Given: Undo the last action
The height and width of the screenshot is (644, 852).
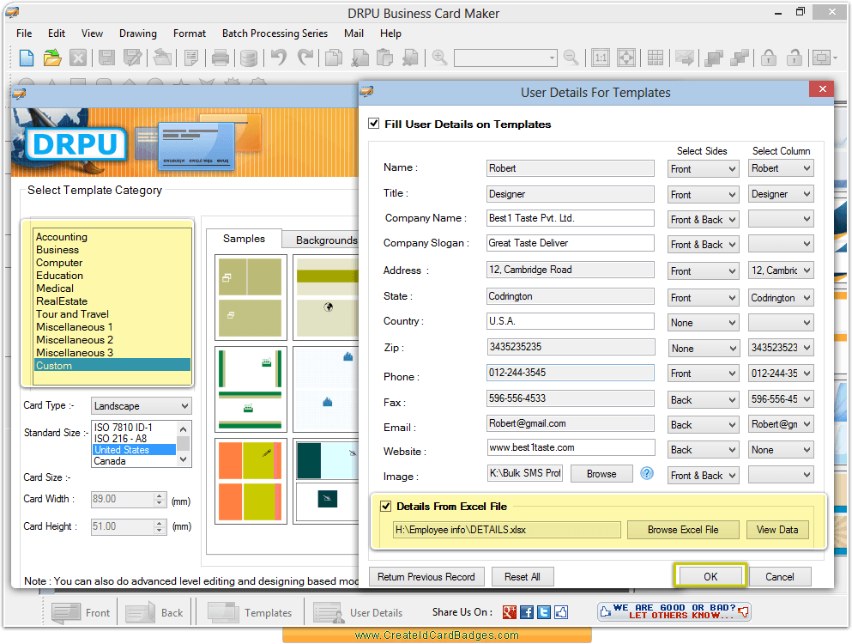Looking at the screenshot, I should point(279,58).
